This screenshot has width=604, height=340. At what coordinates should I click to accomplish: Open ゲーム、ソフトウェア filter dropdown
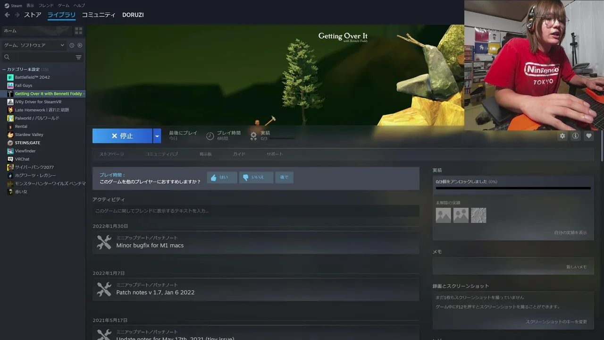click(34, 45)
